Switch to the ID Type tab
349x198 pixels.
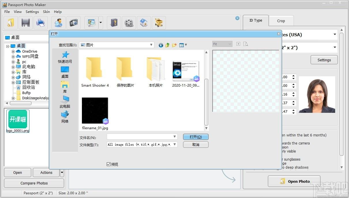click(256, 20)
